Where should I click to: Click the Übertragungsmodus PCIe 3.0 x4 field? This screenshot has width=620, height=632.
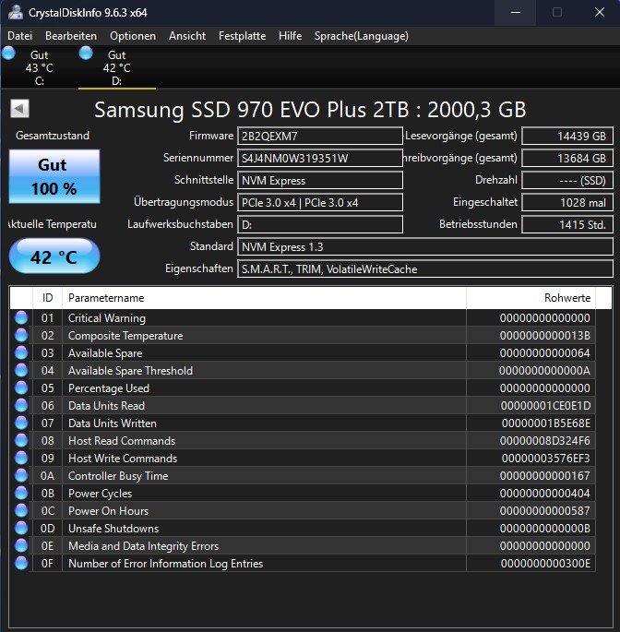tap(320, 202)
